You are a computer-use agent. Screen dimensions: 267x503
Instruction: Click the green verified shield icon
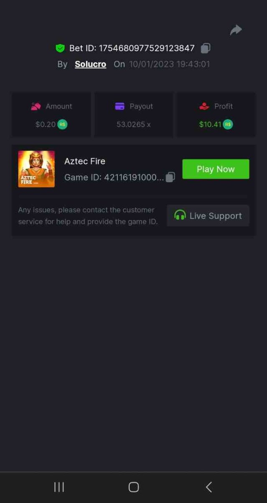[x=60, y=48]
